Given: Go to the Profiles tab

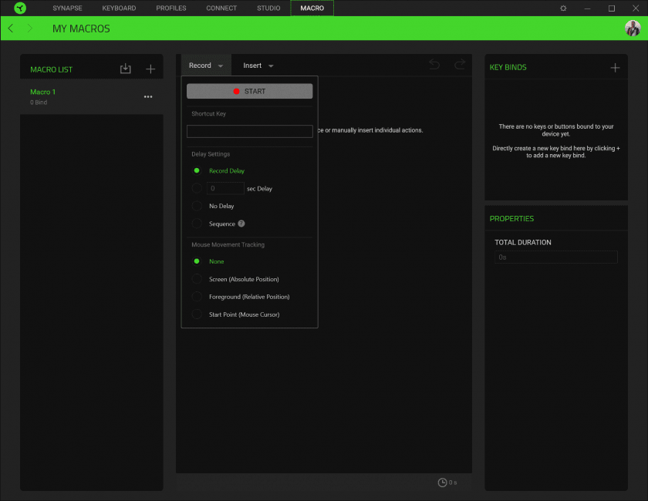Looking at the screenshot, I should pos(171,8).
